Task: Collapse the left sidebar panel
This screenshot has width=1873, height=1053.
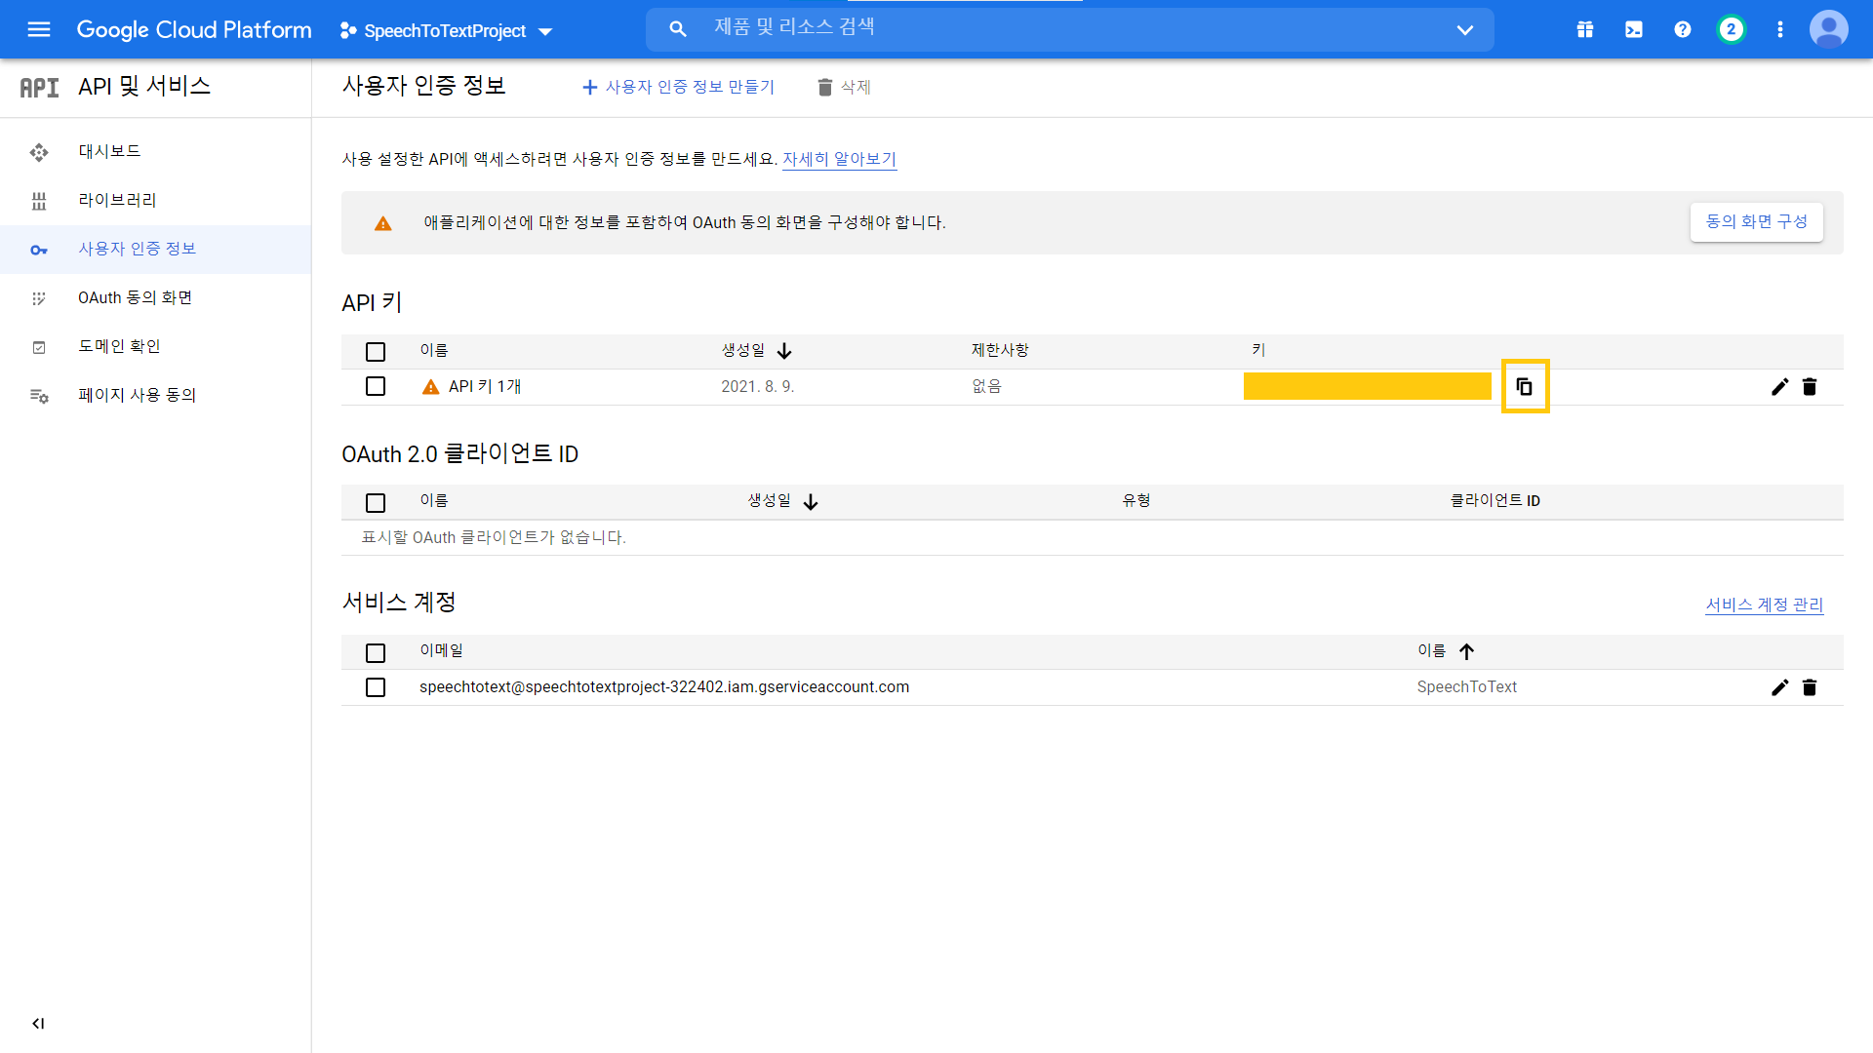Action: [38, 1024]
